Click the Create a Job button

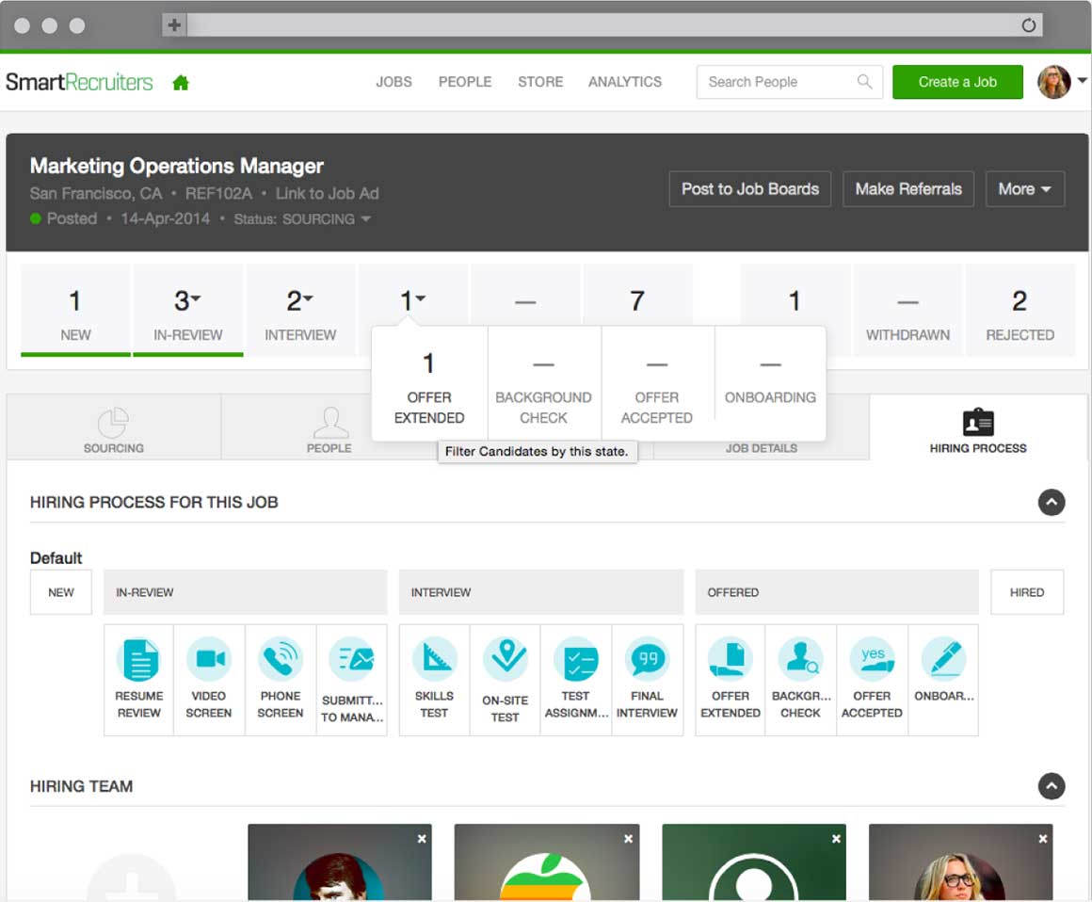(x=957, y=82)
